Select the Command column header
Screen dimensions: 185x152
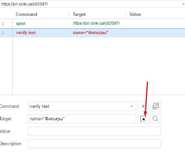tap(26, 14)
